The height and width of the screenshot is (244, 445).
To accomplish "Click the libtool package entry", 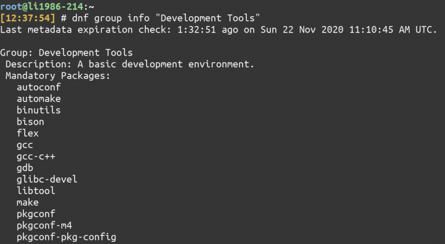I will pos(36,191).
